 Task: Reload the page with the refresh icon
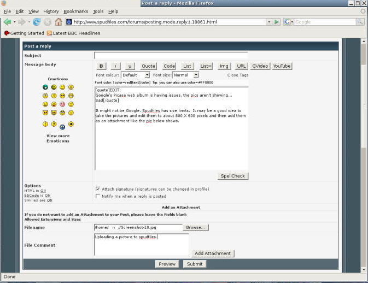(x=37, y=22)
